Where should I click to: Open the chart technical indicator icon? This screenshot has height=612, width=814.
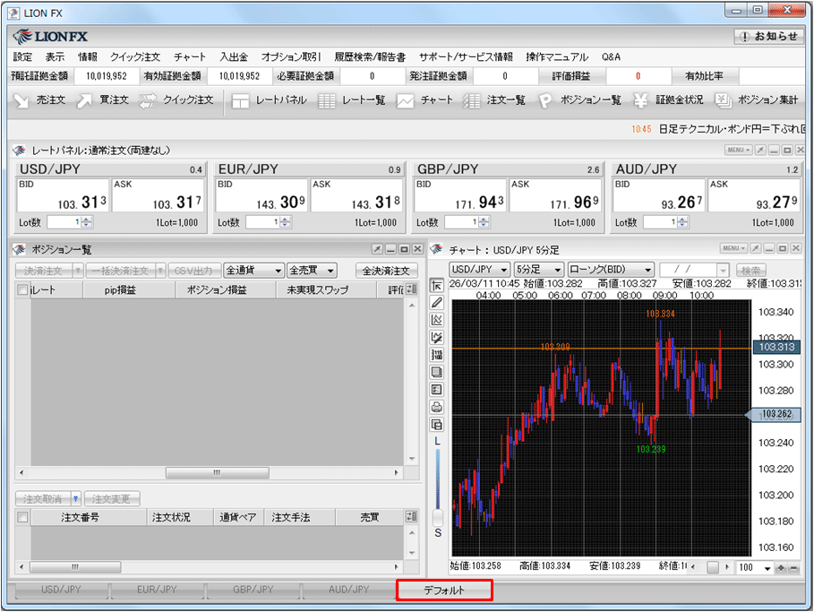tap(437, 320)
